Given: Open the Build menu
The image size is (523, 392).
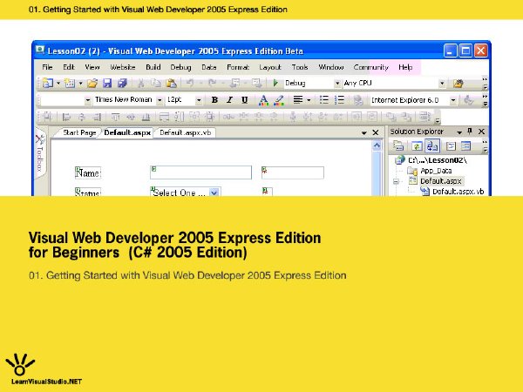Looking at the screenshot, I should point(153,67).
